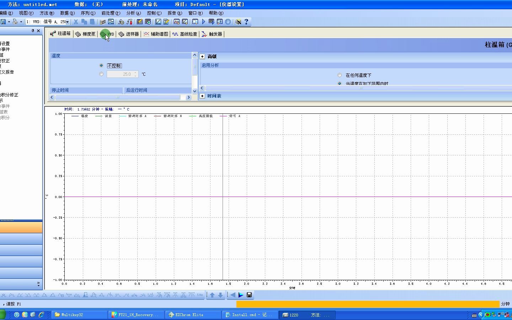This screenshot has height=320, width=512.
Task: Click the chromatogram picture icon after instrument setup
Action: click(111, 22)
